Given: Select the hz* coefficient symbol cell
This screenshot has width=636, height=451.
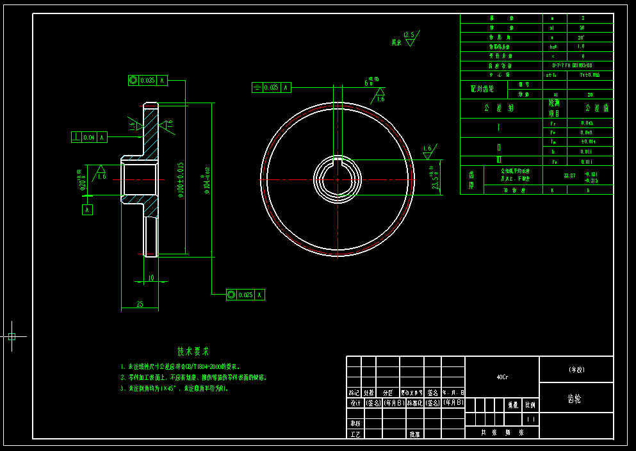Looking at the screenshot, I should point(553,47).
